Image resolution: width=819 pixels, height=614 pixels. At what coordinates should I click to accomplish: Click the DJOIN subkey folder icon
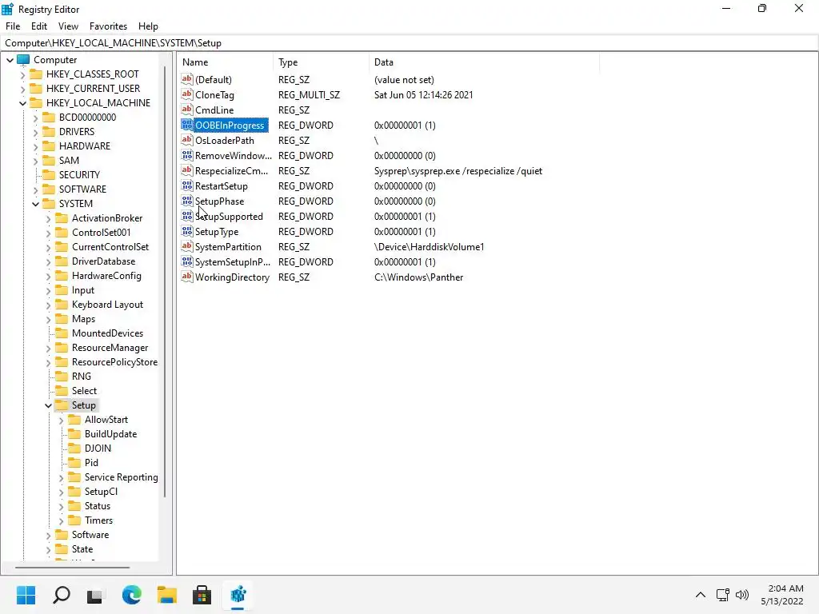74,448
